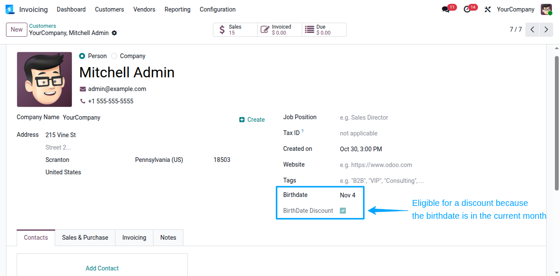The width and height of the screenshot is (560, 276).
Task: Click the plus icon next to Create
Action: tap(242, 120)
